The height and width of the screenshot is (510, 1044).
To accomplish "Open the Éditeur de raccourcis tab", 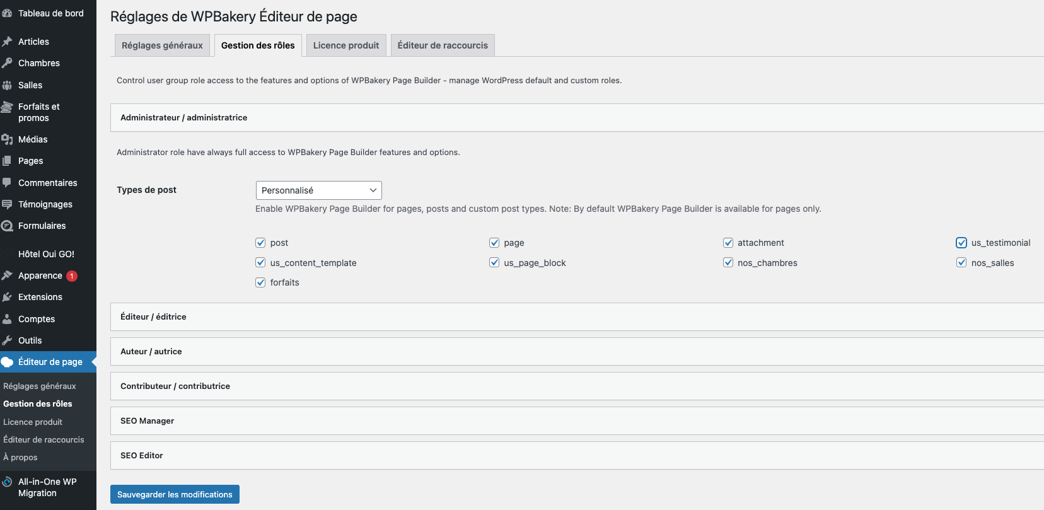I will coord(443,45).
